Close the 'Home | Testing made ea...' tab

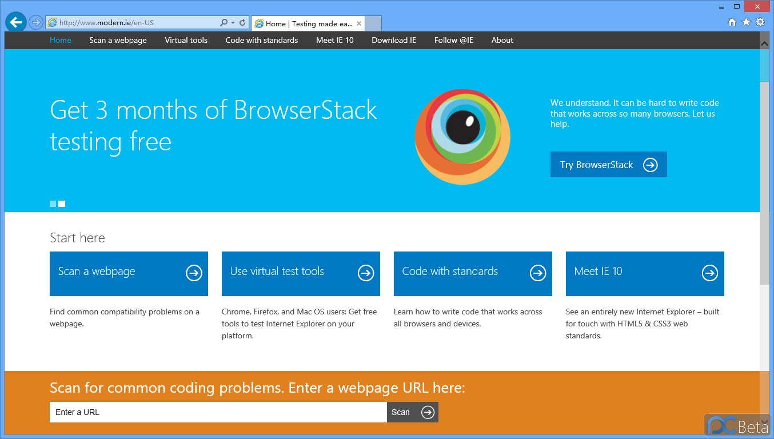pos(359,23)
